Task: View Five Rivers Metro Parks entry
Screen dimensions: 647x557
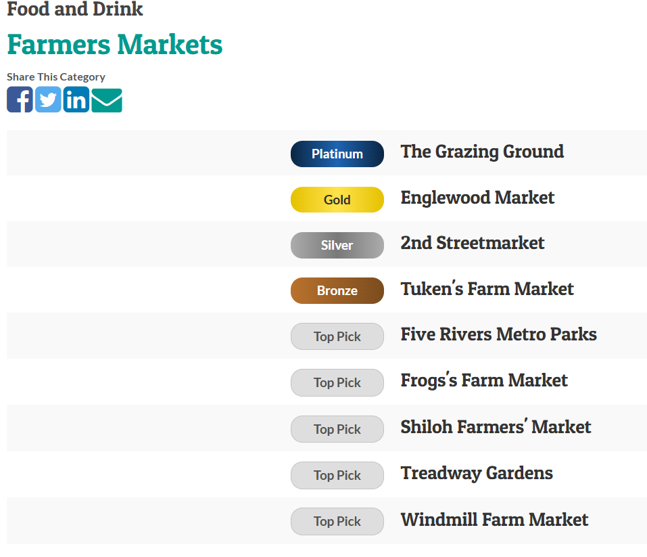Action: click(498, 334)
